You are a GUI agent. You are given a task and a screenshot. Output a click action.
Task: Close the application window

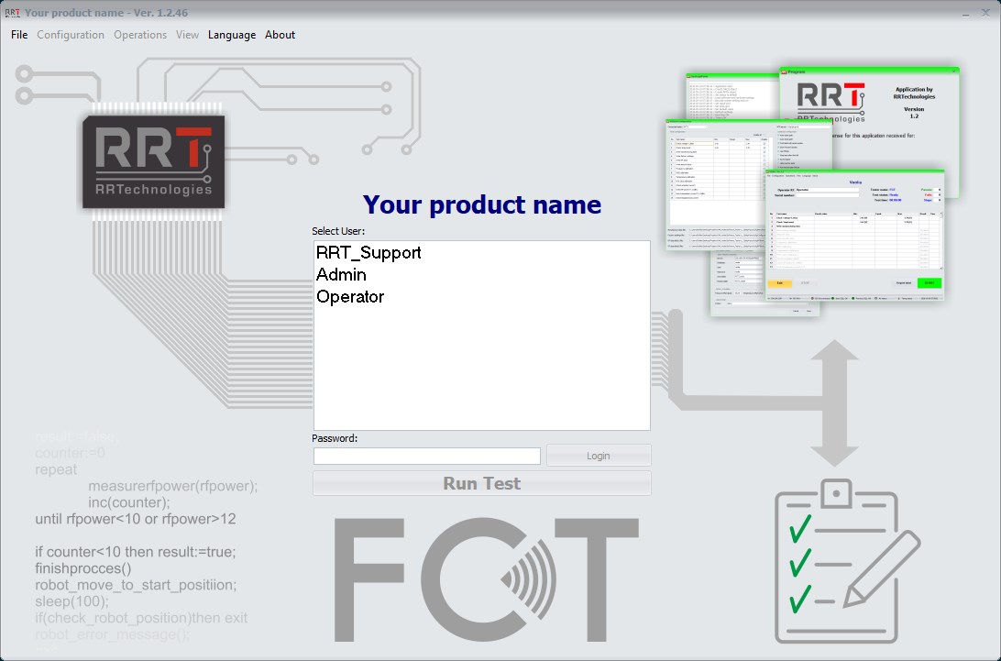[x=985, y=13]
